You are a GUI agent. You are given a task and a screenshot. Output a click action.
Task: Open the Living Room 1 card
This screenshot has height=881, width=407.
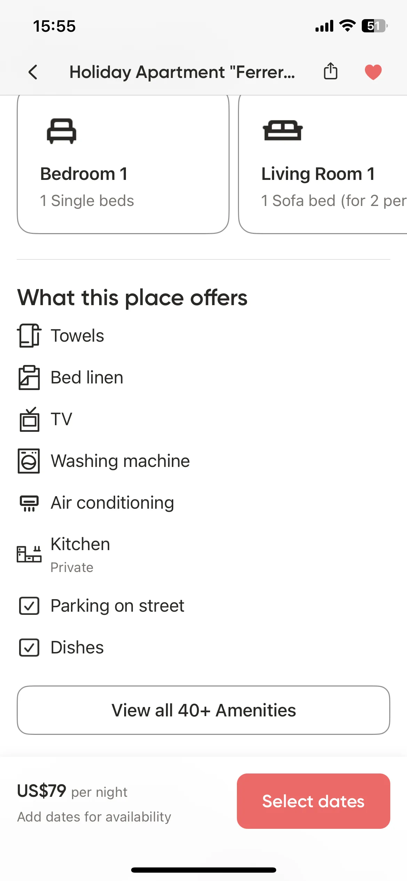tap(323, 164)
